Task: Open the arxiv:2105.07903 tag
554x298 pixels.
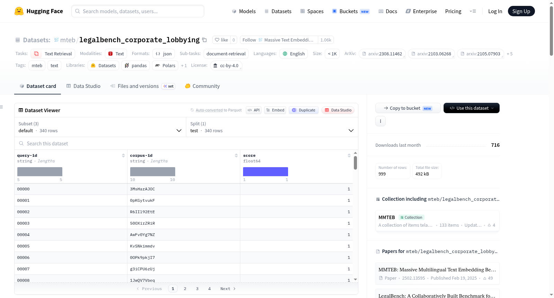Action: (481, 54)
